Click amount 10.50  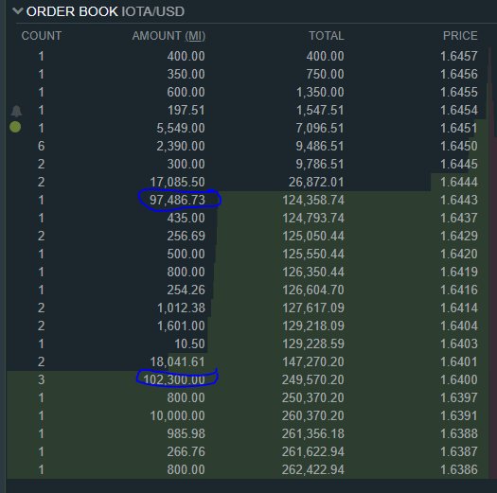click(x=189, y=343)
